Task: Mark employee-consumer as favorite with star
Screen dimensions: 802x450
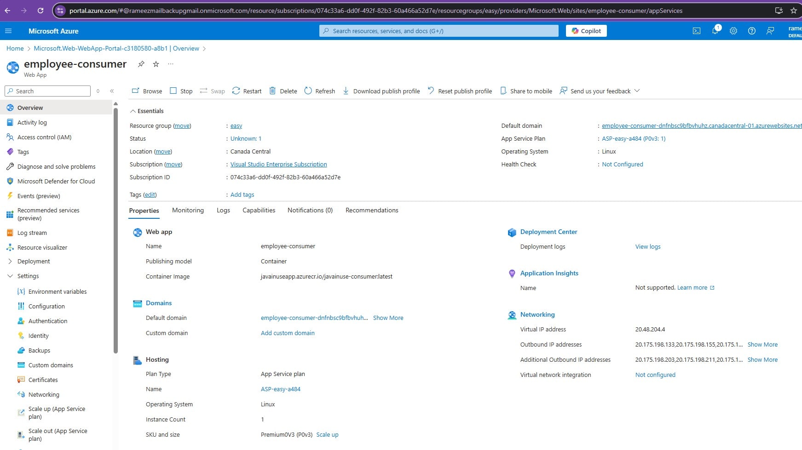Action: 156,64
